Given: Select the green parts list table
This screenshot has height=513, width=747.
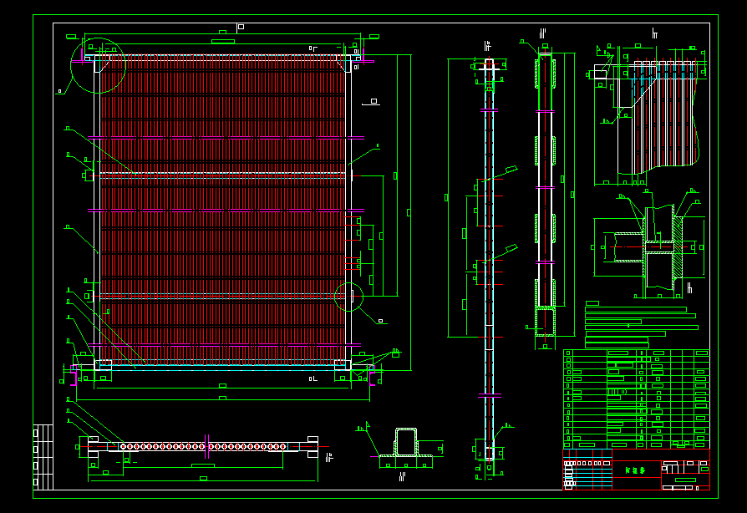Looking at the screenshot, I should (637, 399).
